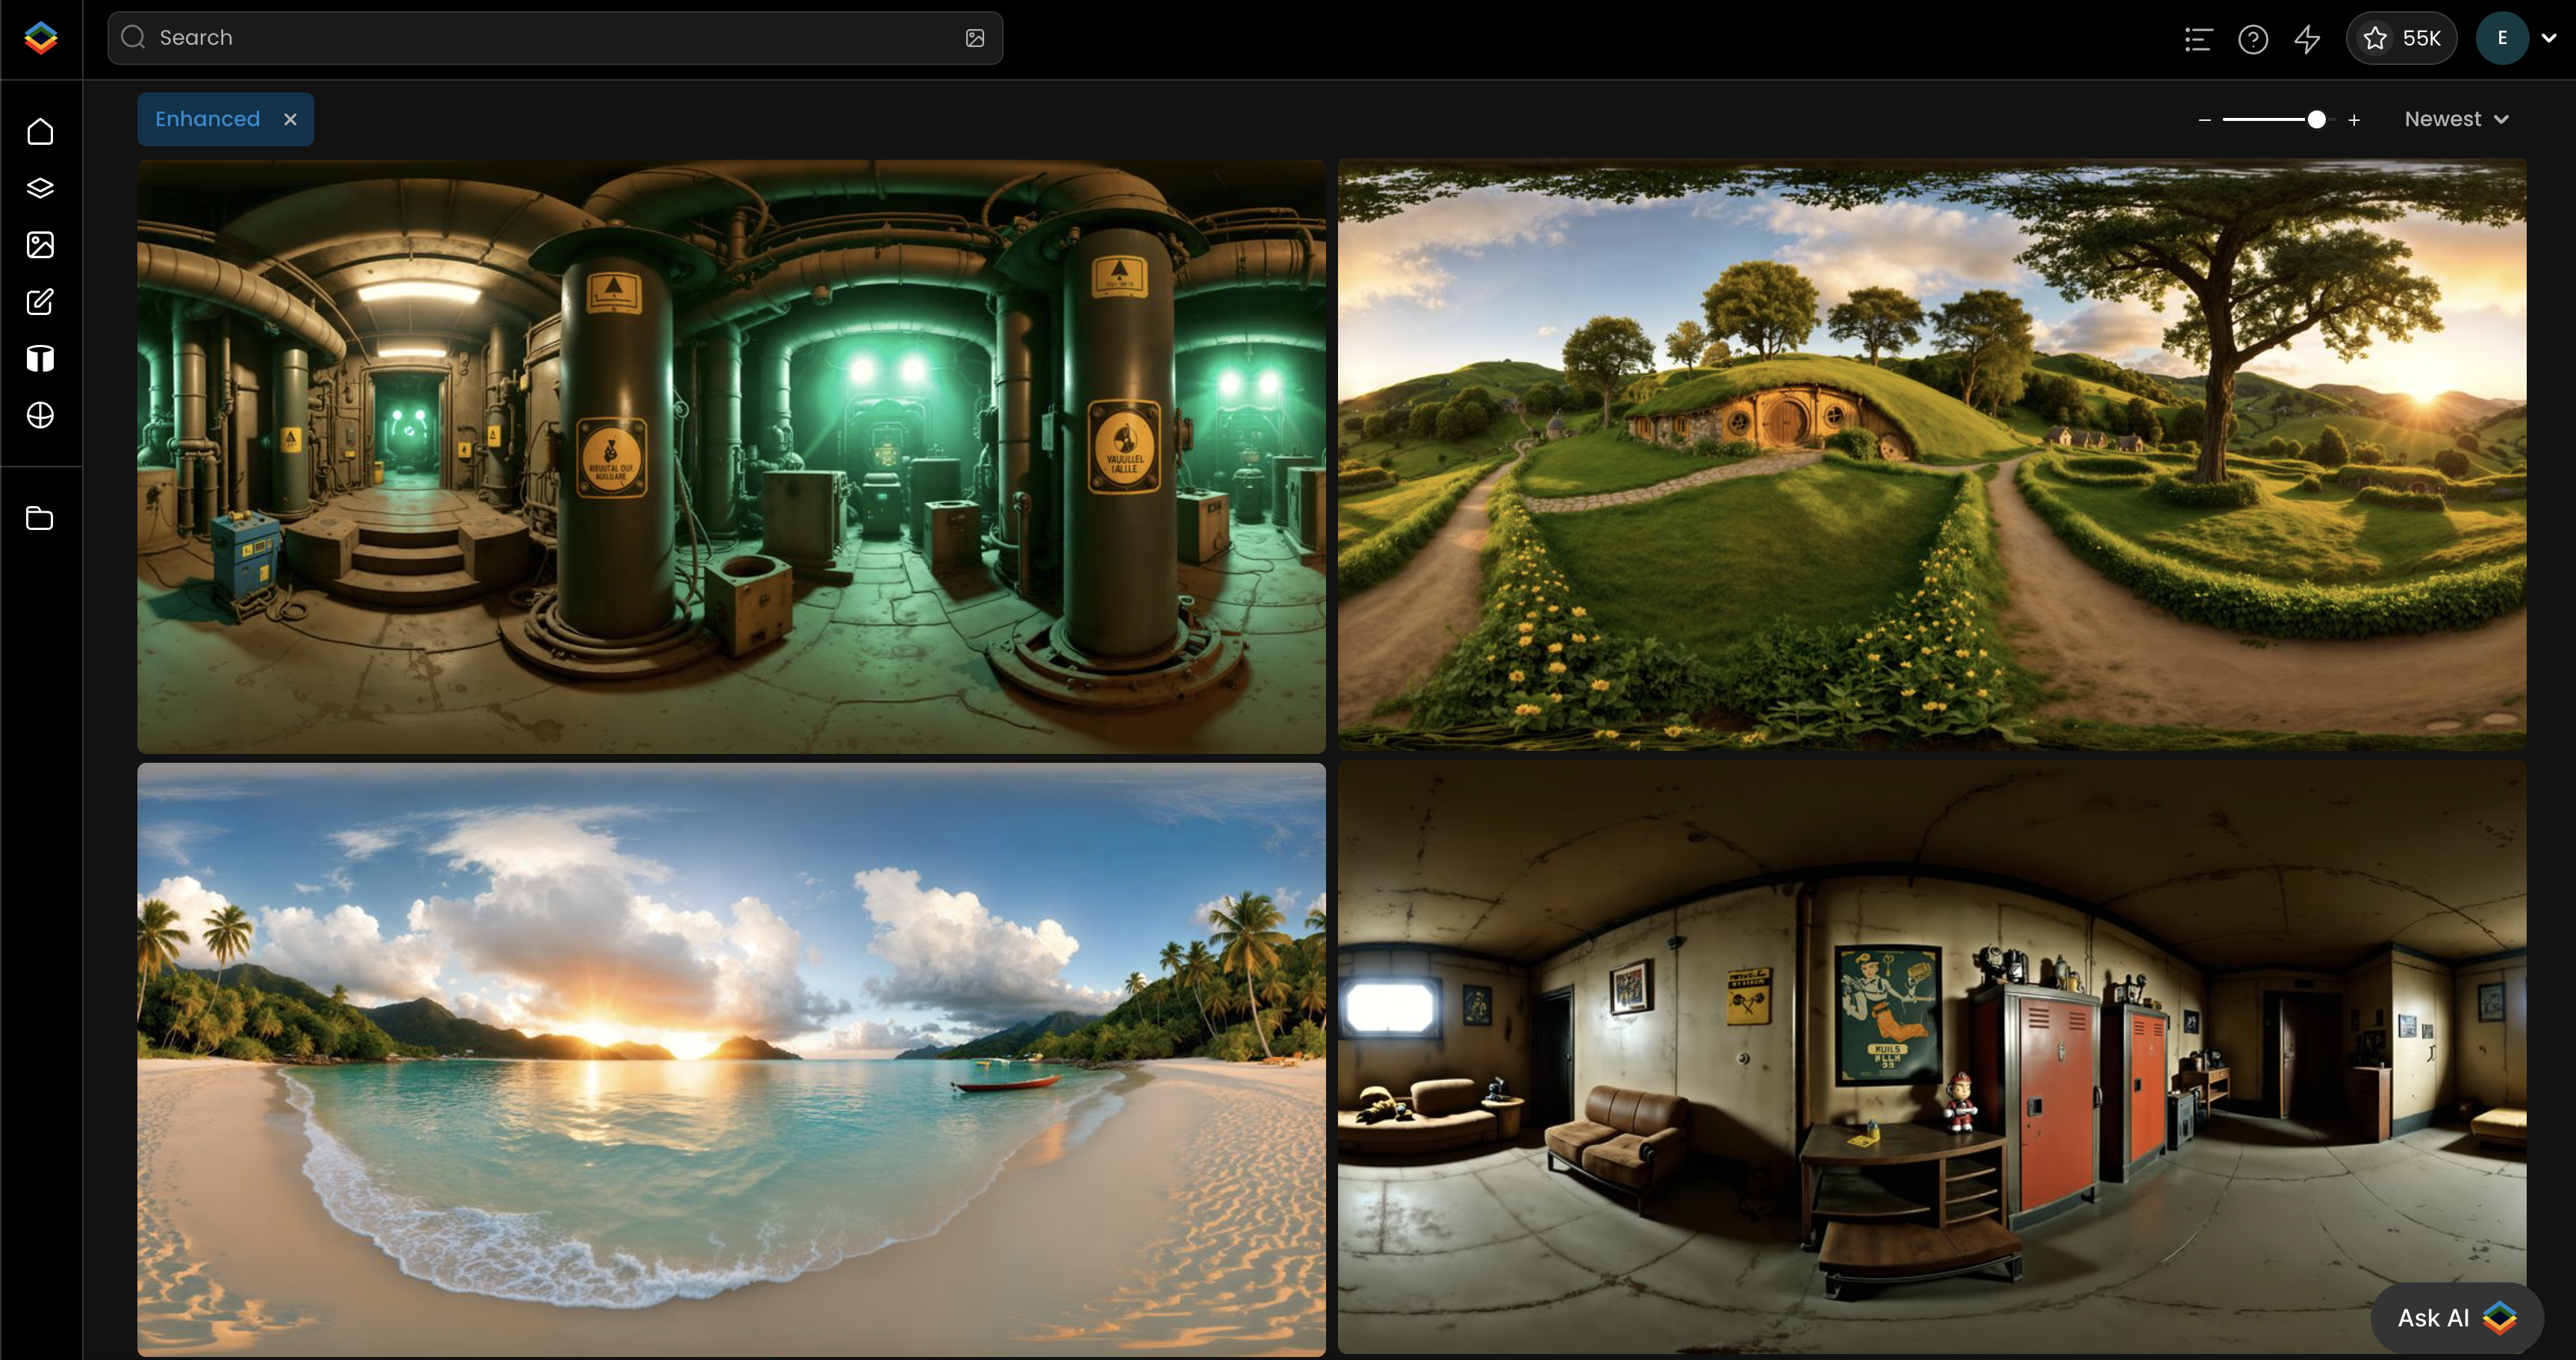Click the Enhanced filter chip label
This screenshot has width=2576, height=1360.
pos(208,119)
